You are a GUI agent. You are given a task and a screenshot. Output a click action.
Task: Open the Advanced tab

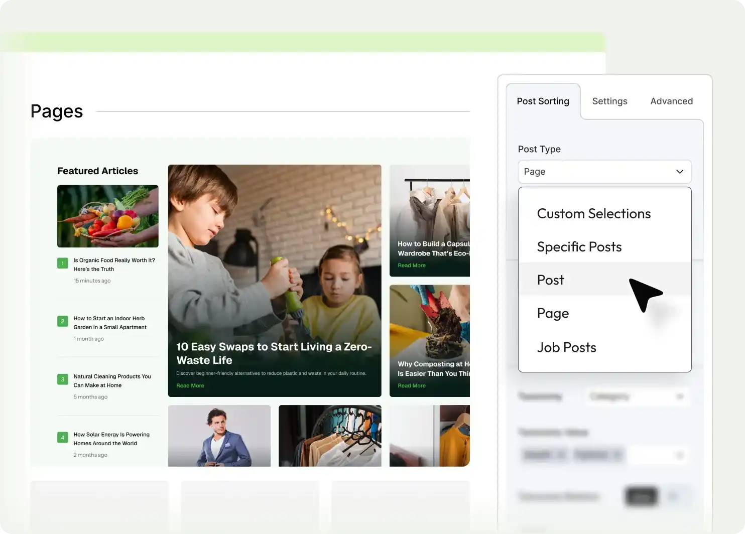click(x=671, y=101)
